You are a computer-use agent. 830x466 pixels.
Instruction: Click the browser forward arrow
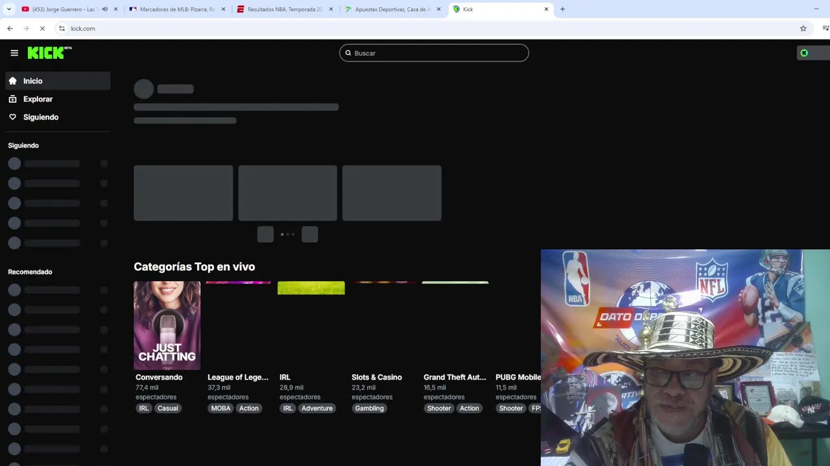[26, 28]
